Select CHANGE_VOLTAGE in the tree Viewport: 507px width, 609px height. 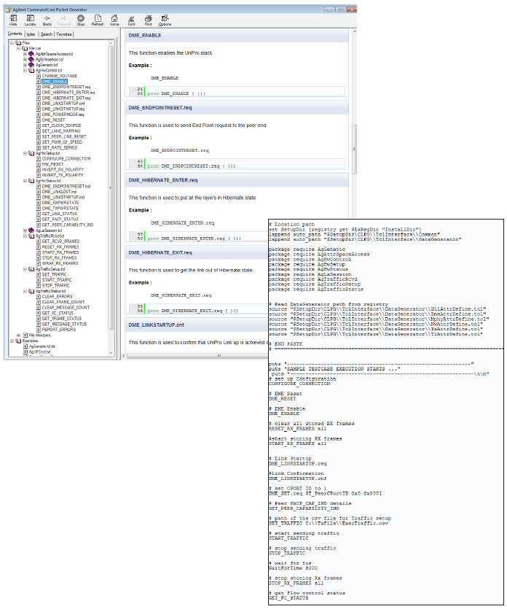pos(59,76)
